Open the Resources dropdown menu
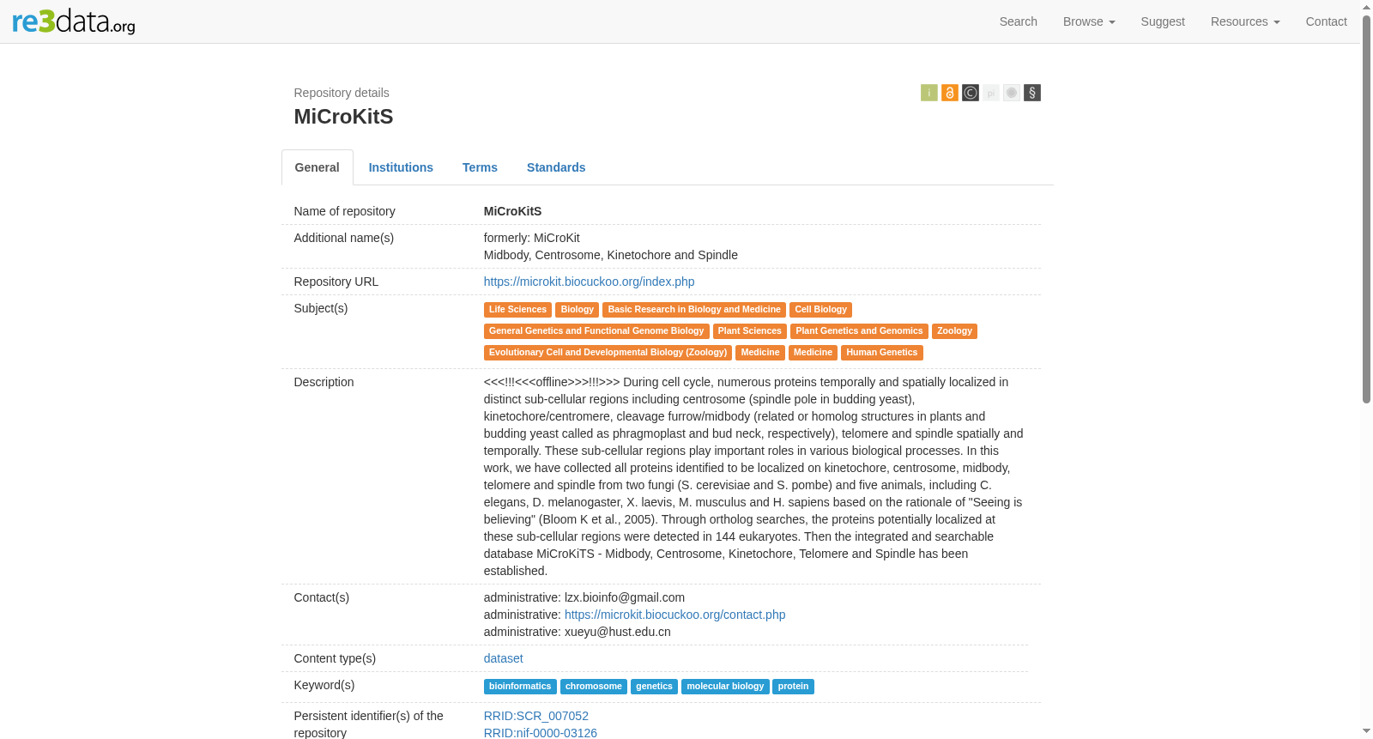Viewport: 1373px width, 739px height. pos(1245,21)
